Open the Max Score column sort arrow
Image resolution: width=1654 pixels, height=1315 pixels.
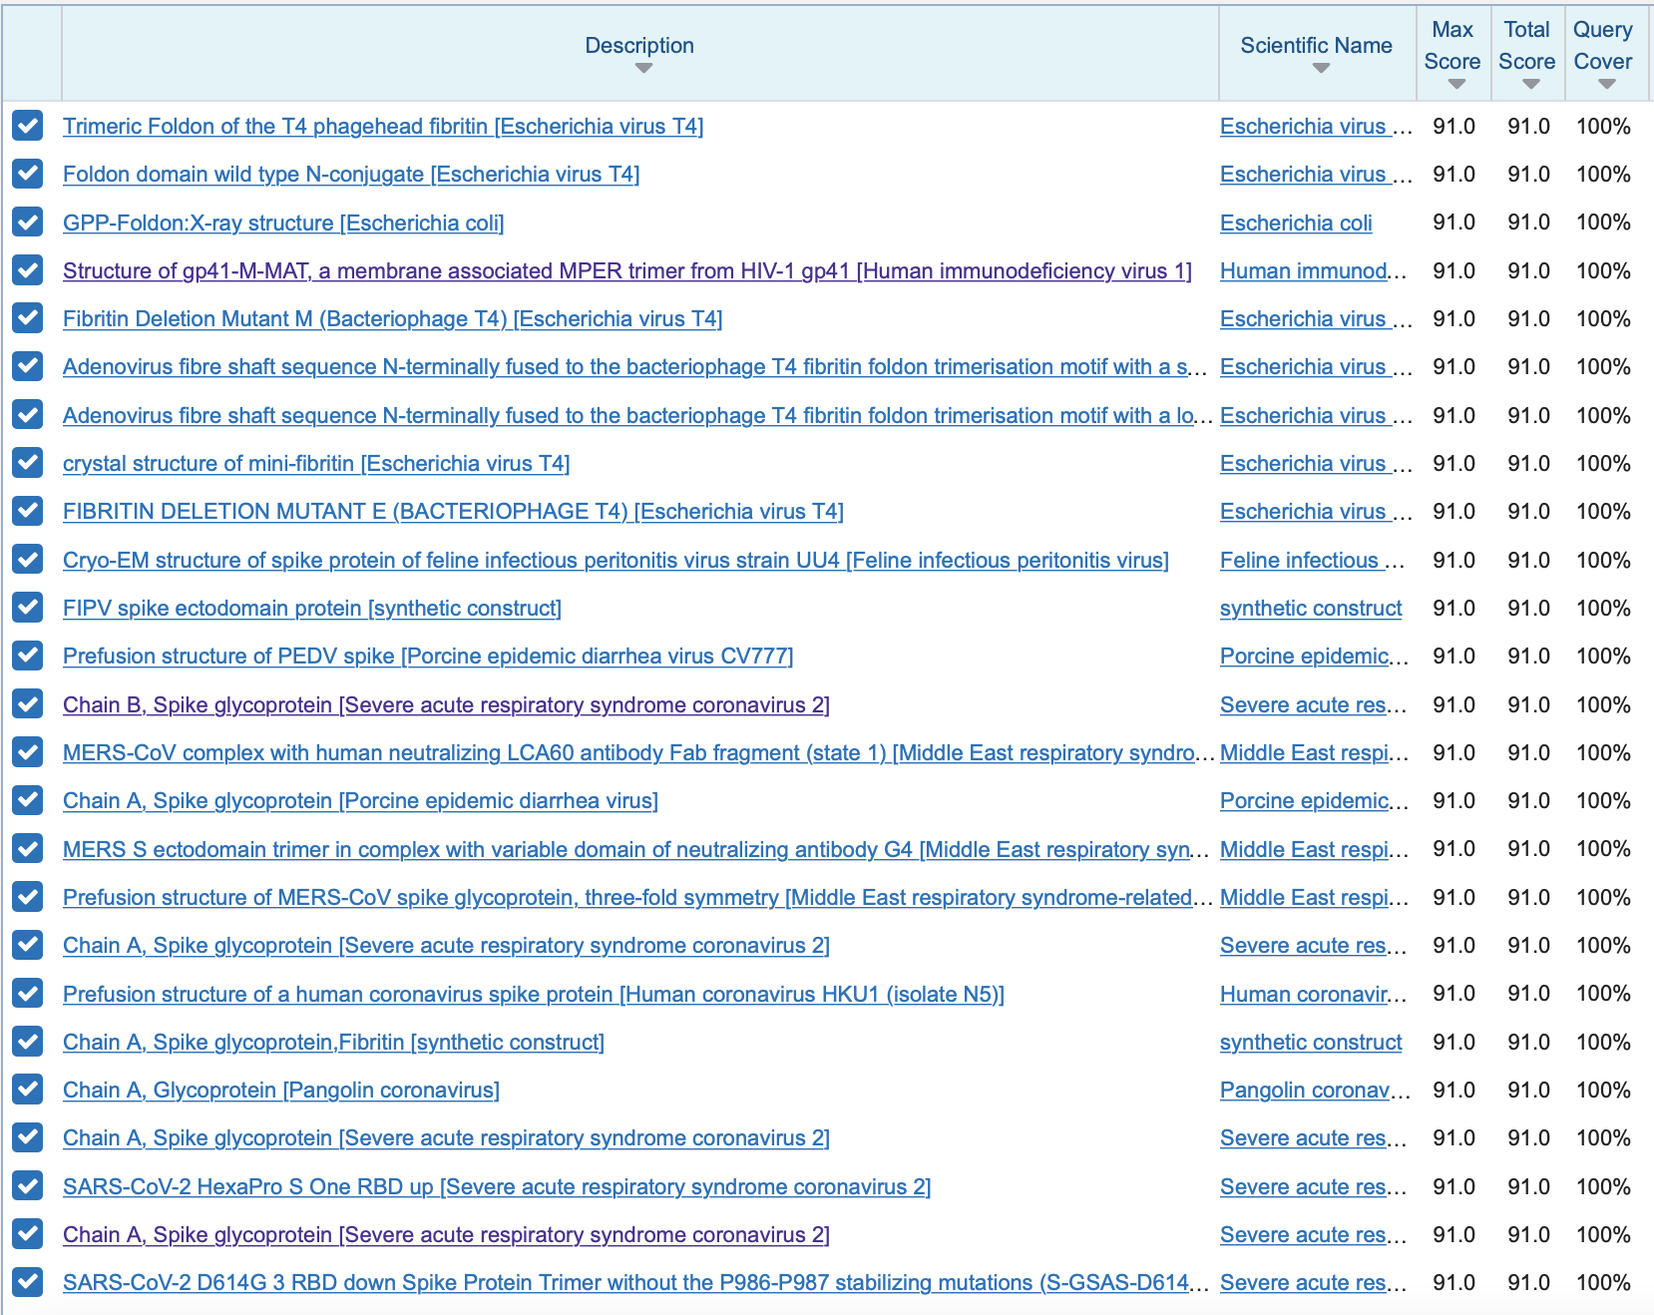coord(1456,85)
